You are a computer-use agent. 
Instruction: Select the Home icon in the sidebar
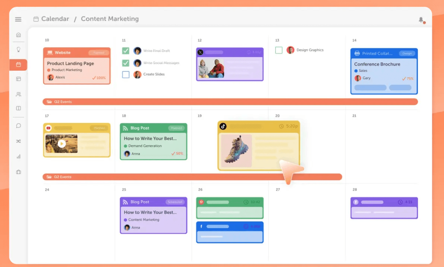point(18,35)
